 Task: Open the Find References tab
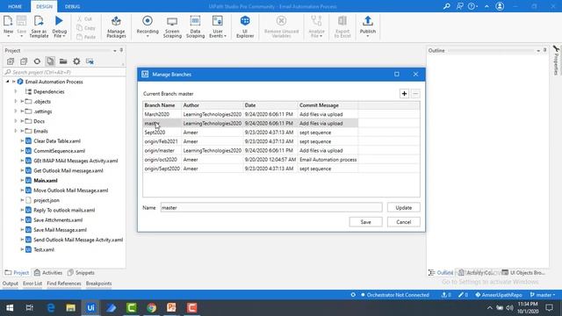64,284
